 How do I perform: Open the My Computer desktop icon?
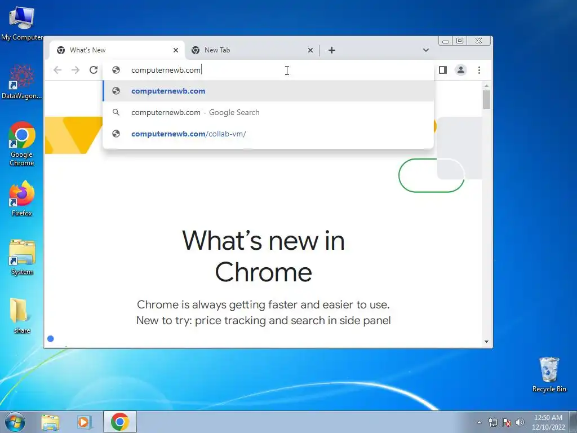[x=22, y=23]
